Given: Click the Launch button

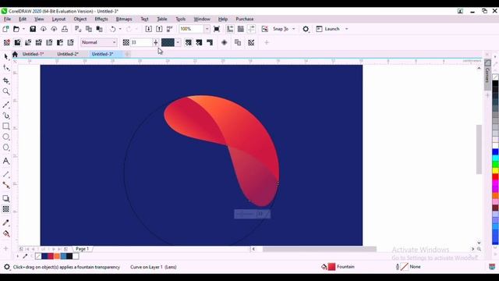Looking at the screenshot, I should [327, 29].
